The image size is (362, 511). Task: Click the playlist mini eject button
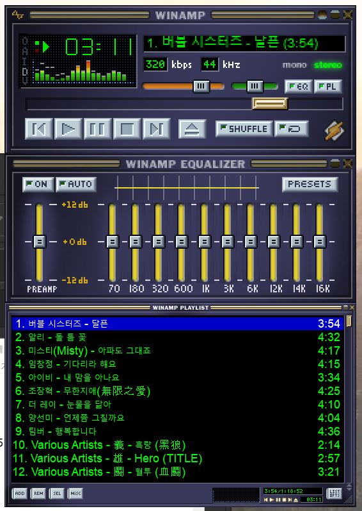click(295, 500)
